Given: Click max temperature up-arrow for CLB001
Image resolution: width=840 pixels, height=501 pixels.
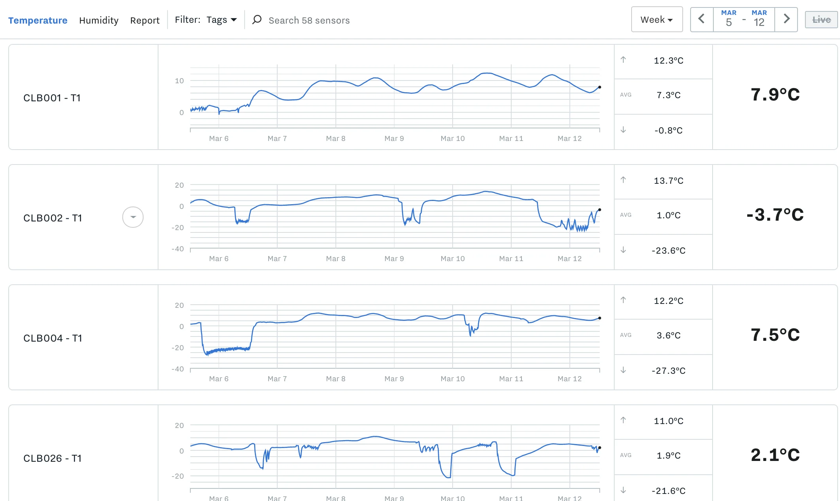Looking at the screenshot, I should 623,60.
